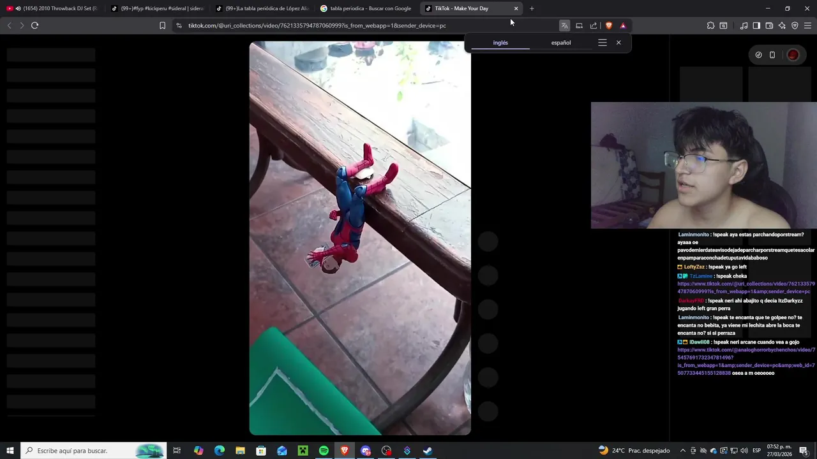Open the Brave Rewards triangle icon
Screen dimensions: 817x459
pos(623,25)
